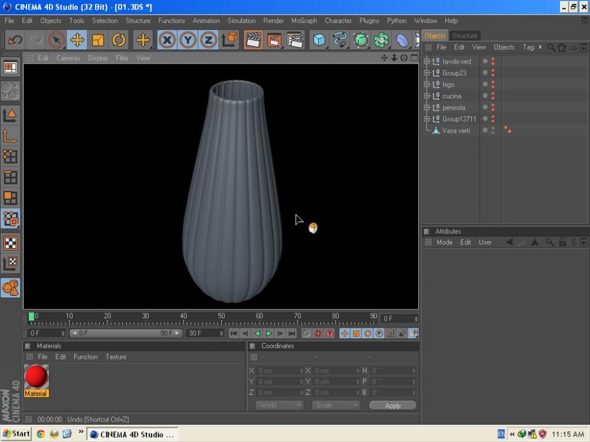Add a Cube primitive object

(x=319, y=40)
